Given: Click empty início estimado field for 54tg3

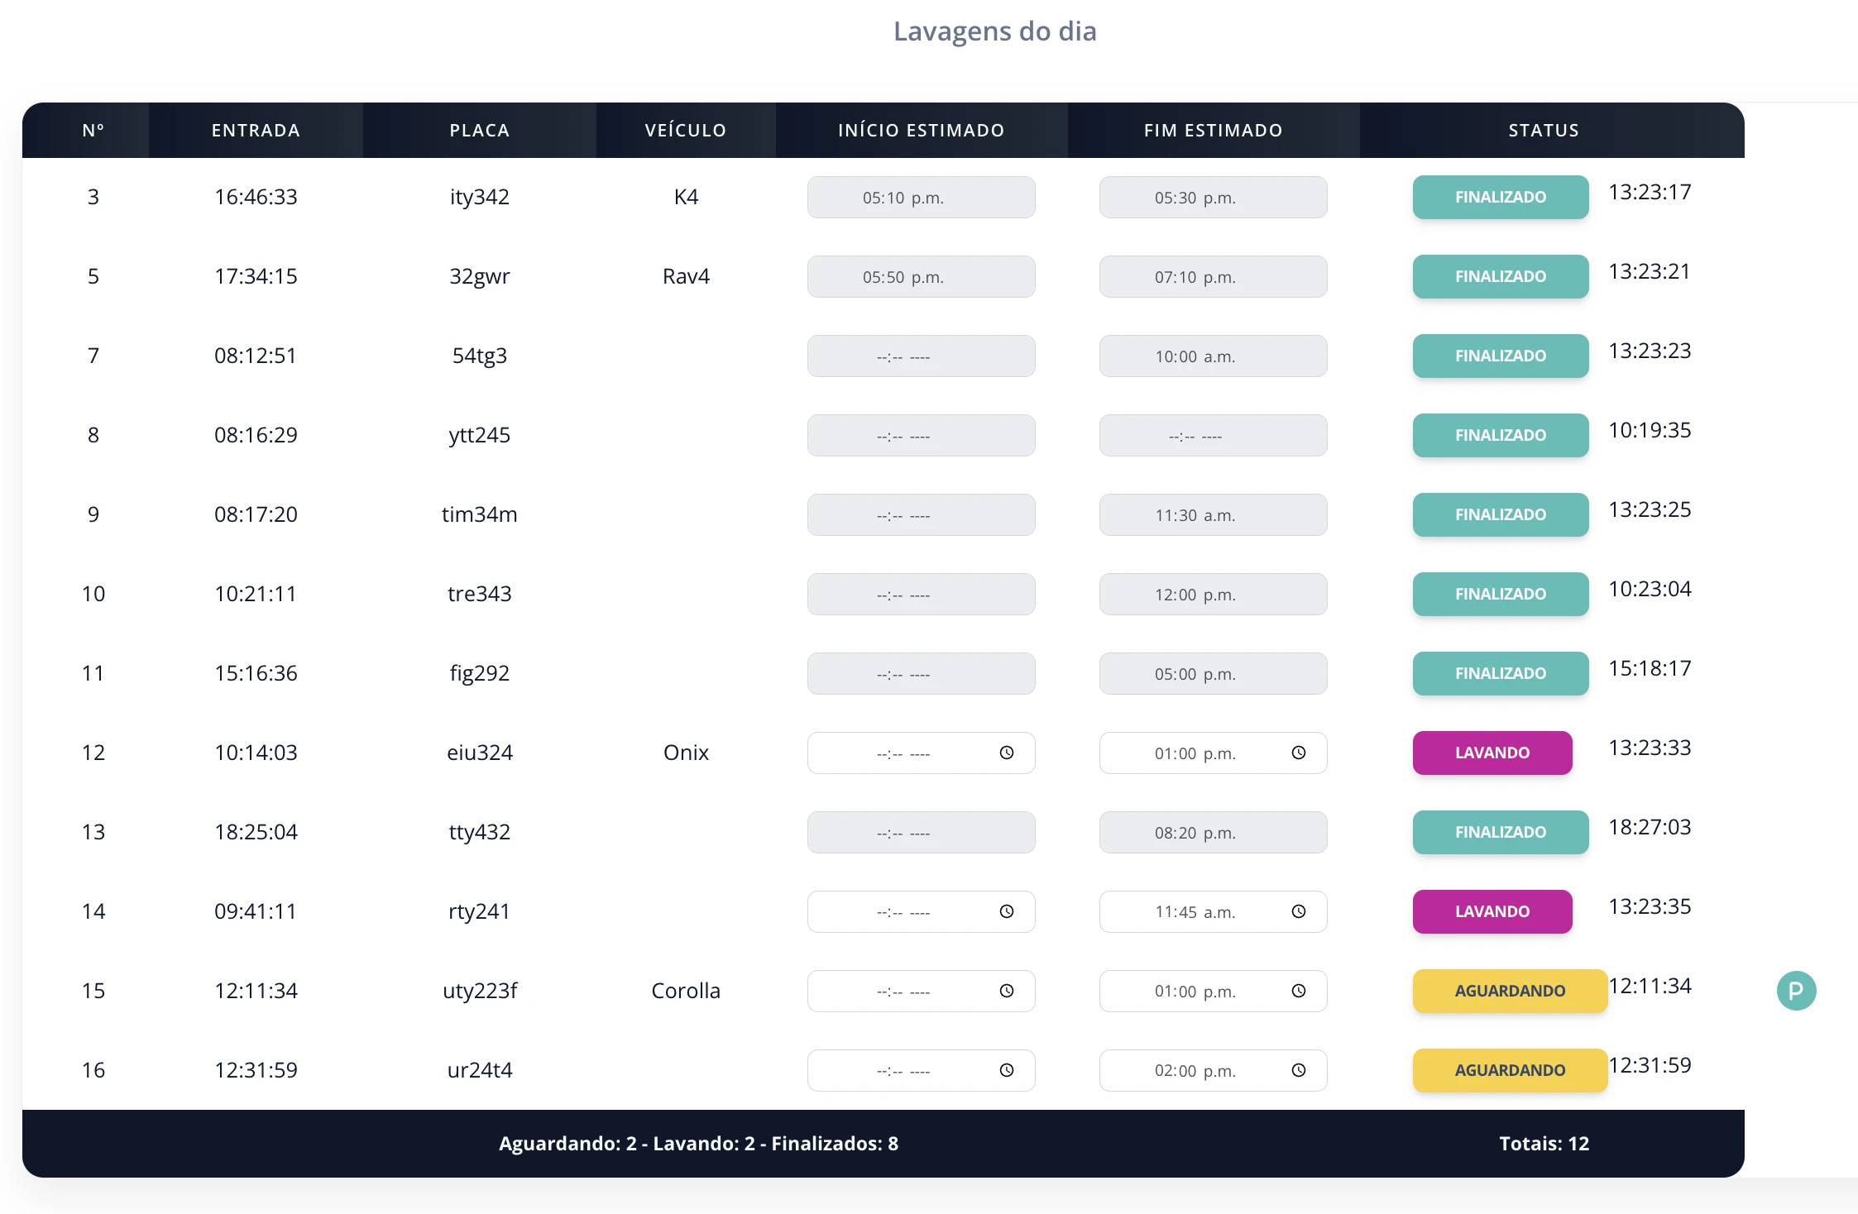Looking at the screenshot, I should coord(921,356).
